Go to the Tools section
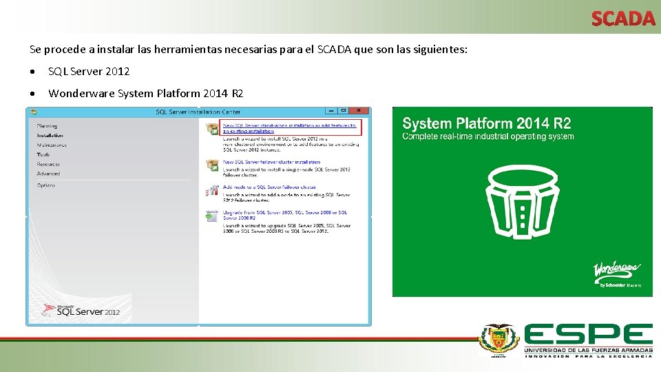This screenshot has width=661, height=372. 43,154
